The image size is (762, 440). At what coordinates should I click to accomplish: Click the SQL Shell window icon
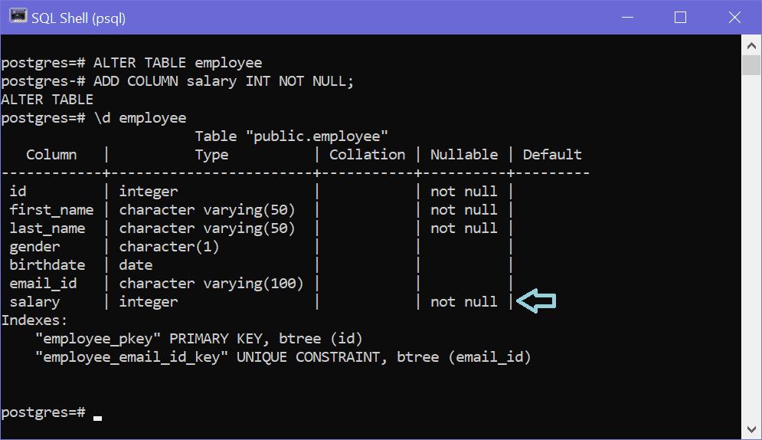[18, 17]
